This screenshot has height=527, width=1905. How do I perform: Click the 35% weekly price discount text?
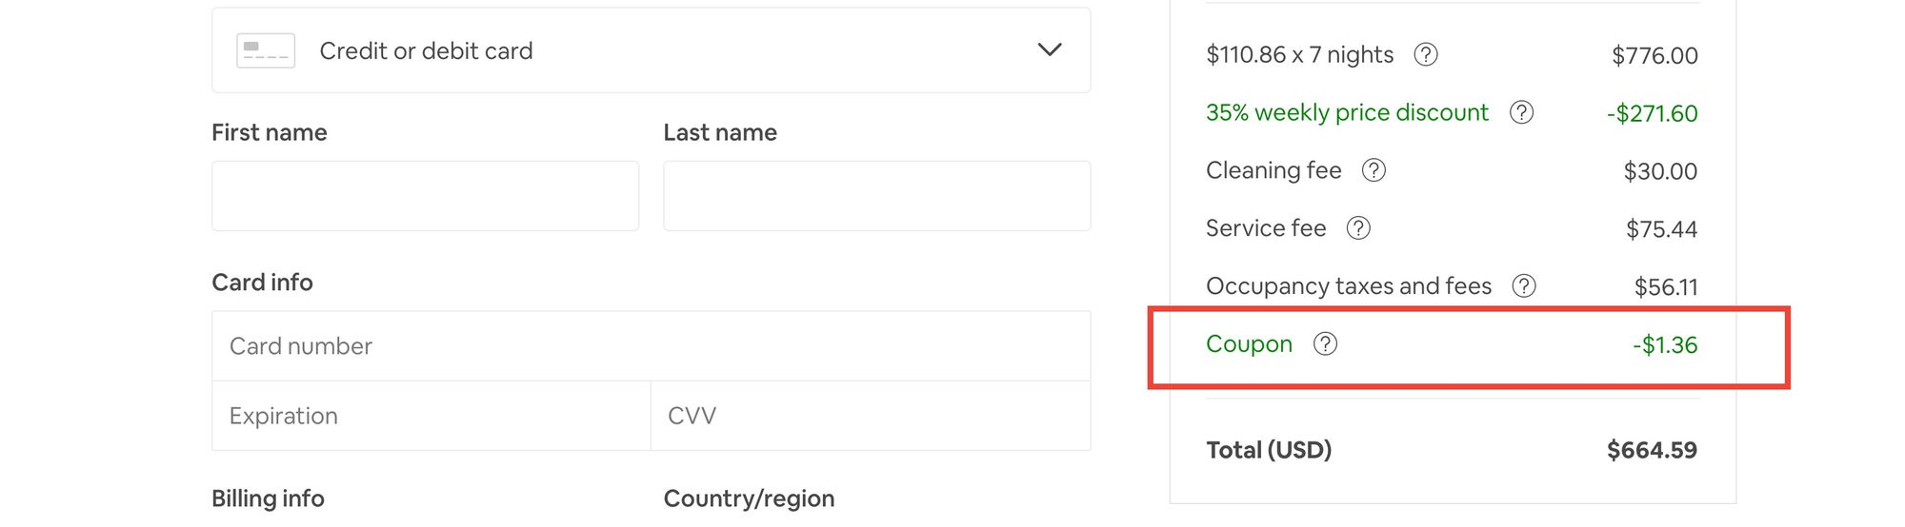[x=1347, y=112]
